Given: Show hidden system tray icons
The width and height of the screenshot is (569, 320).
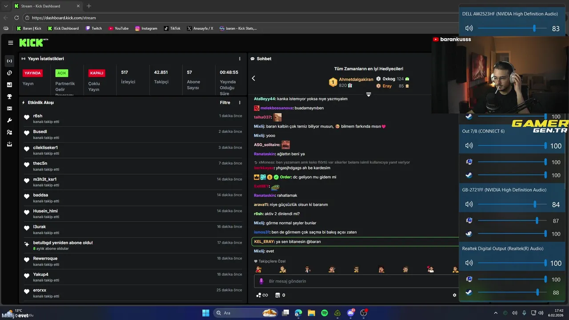Looking at the screenshot, I should (x=496, y=313).
